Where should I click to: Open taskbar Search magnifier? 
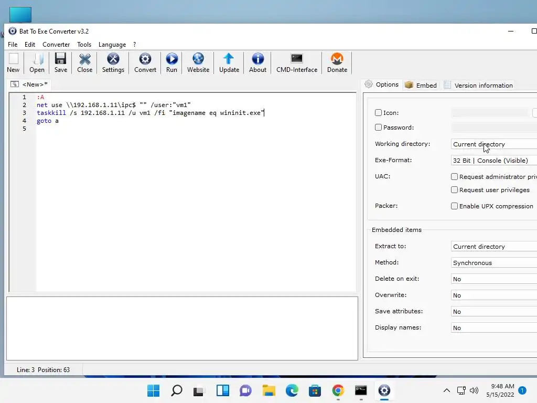tap(177, 390)
